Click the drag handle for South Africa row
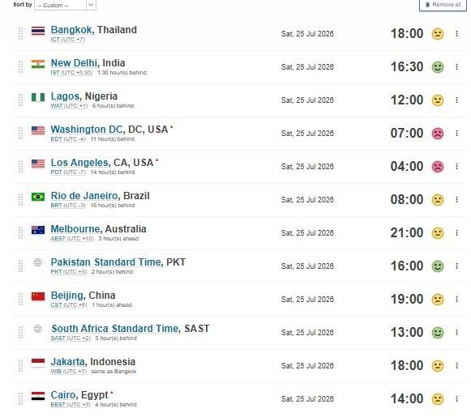 [x=20, y=333]
